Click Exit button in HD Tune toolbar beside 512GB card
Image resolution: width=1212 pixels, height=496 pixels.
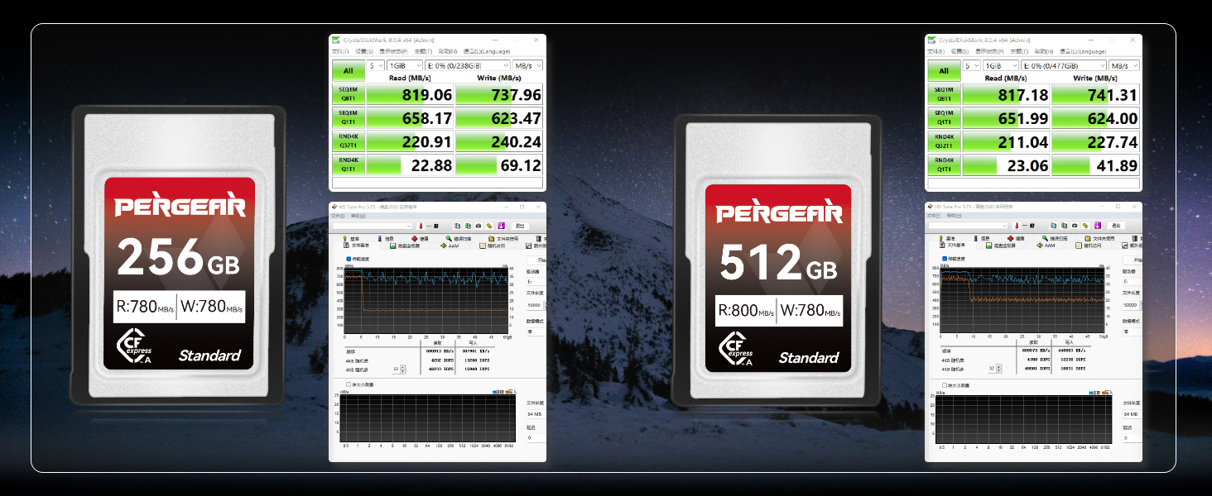(1116, 226)
